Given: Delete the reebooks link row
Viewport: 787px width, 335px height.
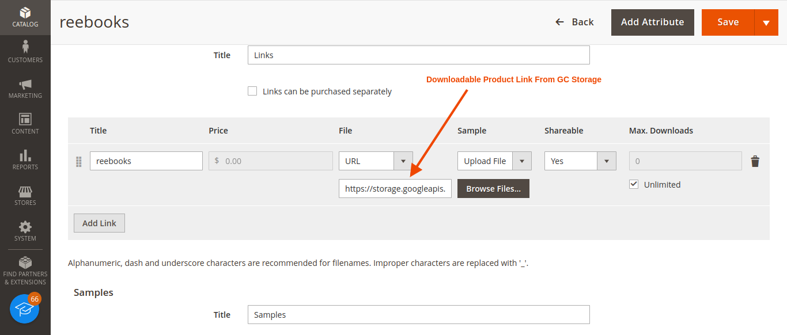Looking at the screenshot, I should point(755,161).
